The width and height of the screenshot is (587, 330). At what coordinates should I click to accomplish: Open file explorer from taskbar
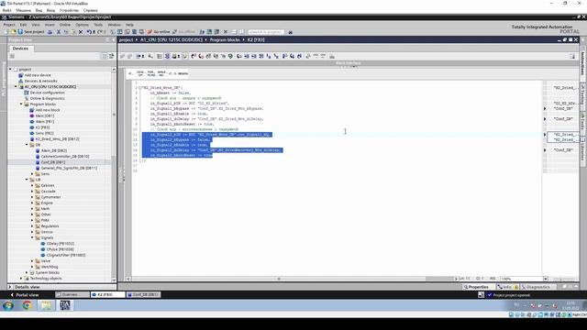click(46, 305)
